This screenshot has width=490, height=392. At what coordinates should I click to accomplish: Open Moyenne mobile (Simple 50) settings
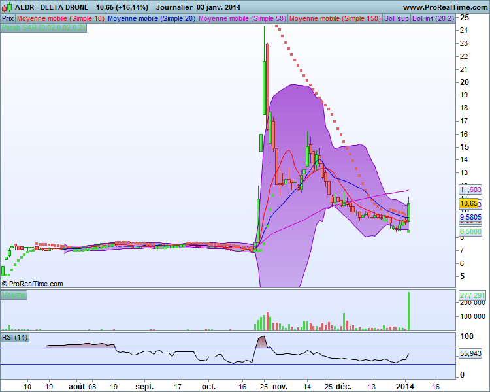pos(242,18)
